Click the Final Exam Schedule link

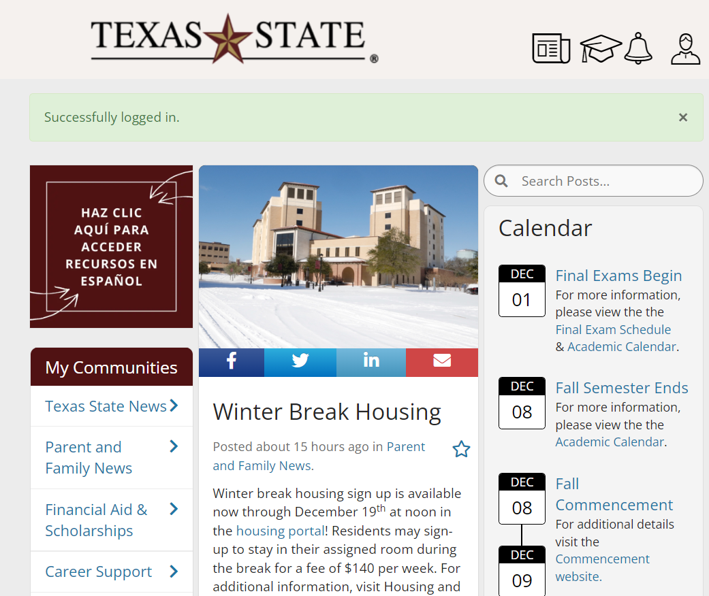pos(613,329)
